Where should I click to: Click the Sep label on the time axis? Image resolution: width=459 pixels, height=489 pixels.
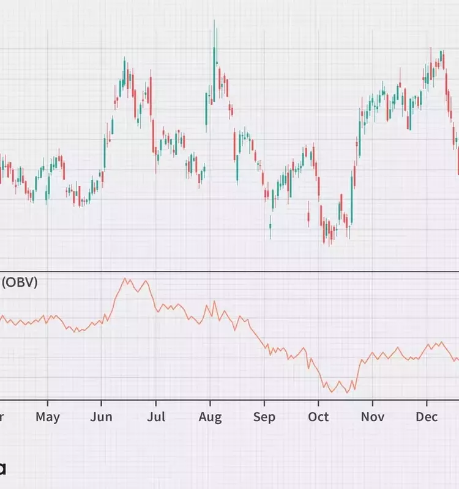pyautogui.click(x=264, y=417)
